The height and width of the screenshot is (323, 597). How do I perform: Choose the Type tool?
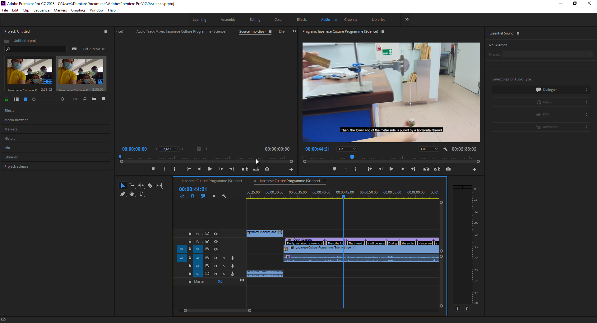point(141,194)
